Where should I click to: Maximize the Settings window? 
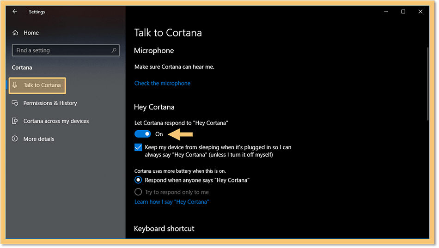(403, 12)
